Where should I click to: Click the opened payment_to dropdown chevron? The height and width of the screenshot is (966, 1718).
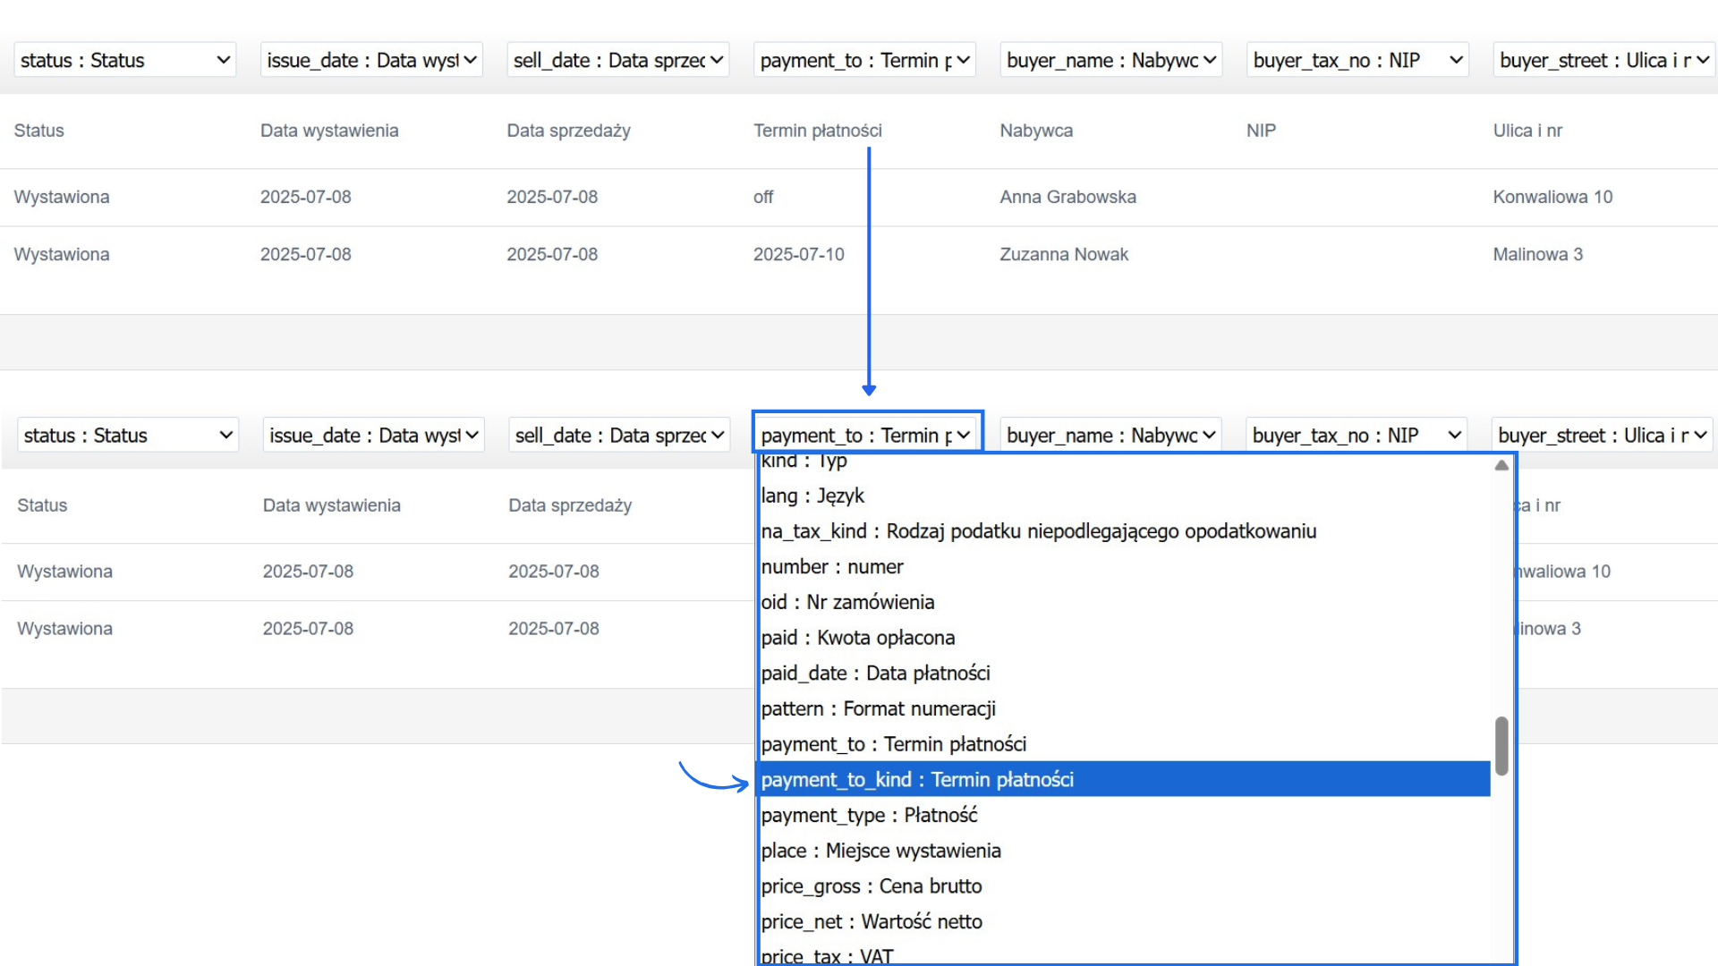(963, 436)
